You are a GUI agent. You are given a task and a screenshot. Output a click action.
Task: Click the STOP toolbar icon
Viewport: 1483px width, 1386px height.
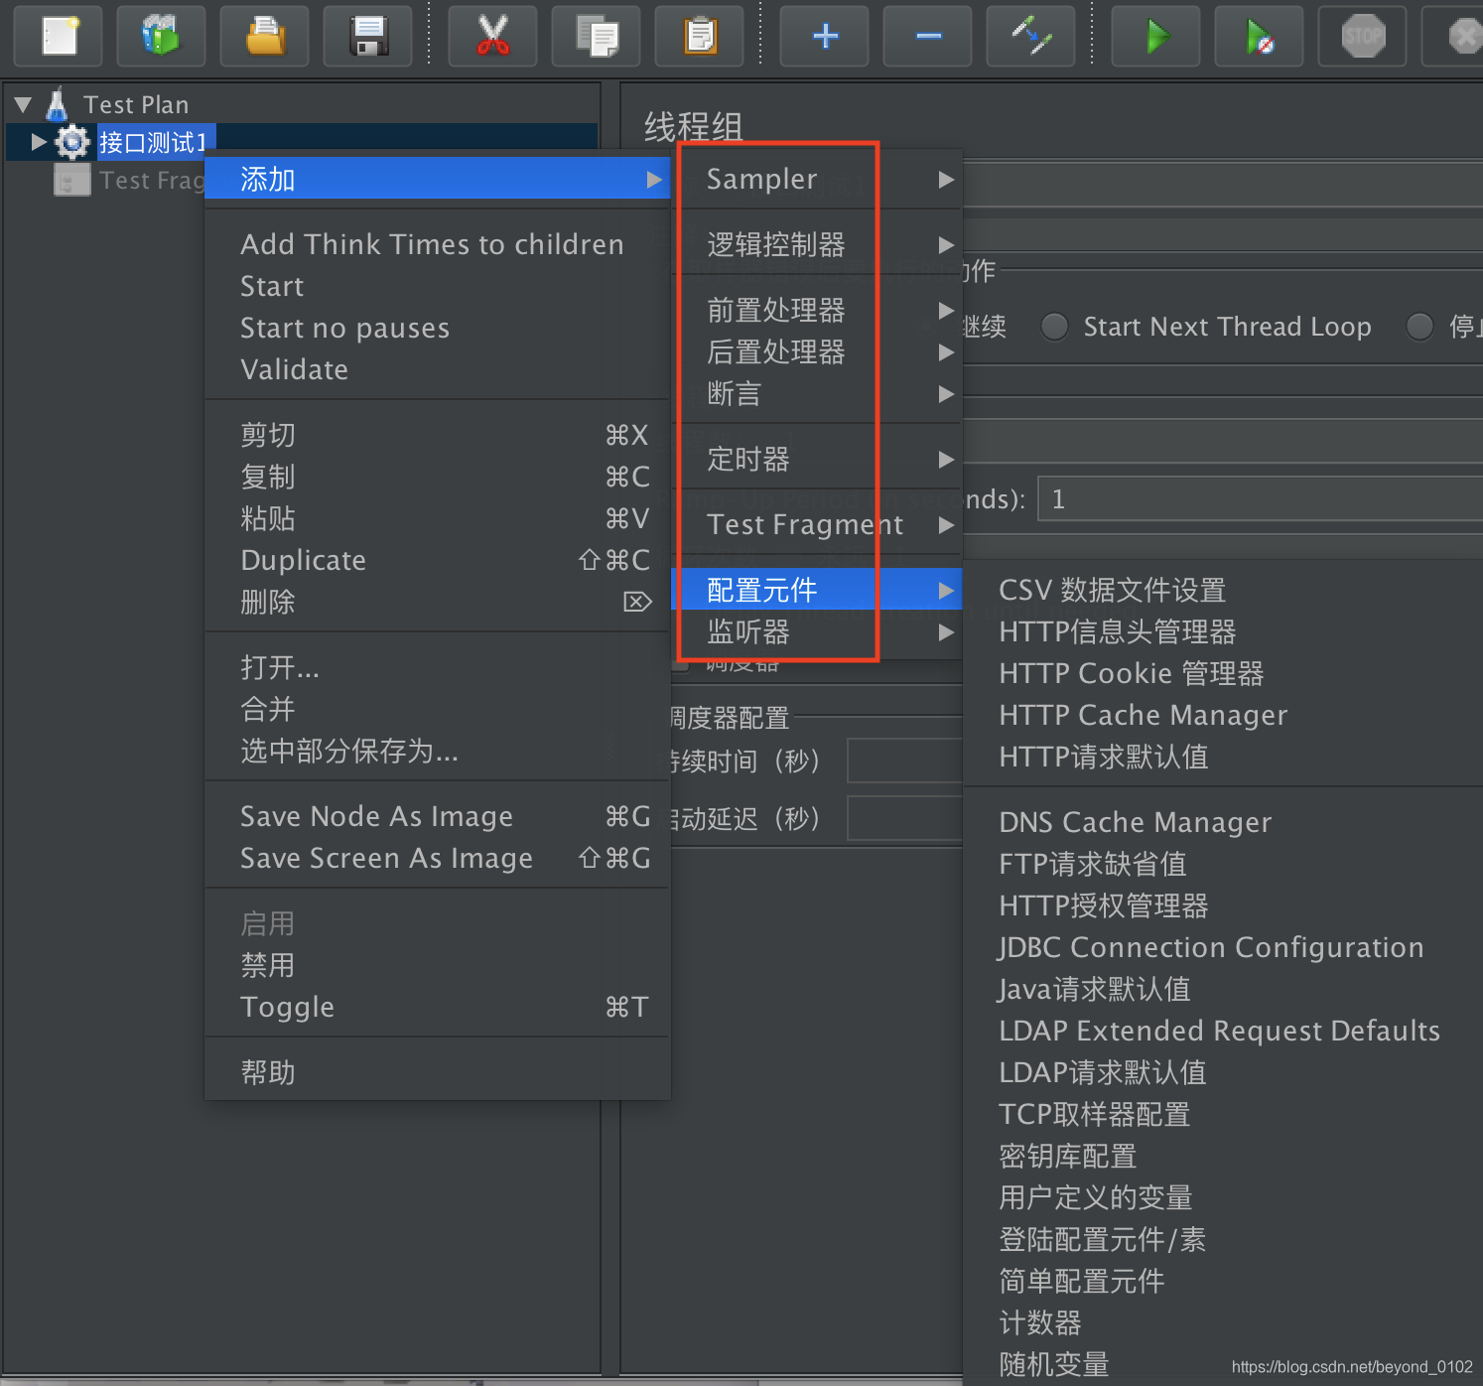[x=1362, y=36]
